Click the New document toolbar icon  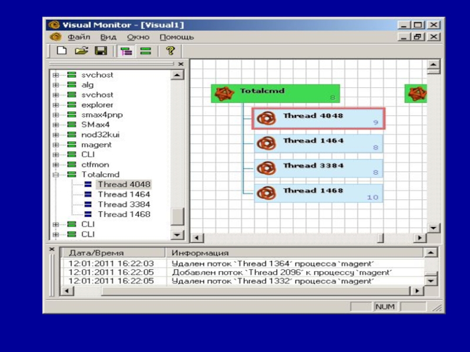(x=61, y=51)
